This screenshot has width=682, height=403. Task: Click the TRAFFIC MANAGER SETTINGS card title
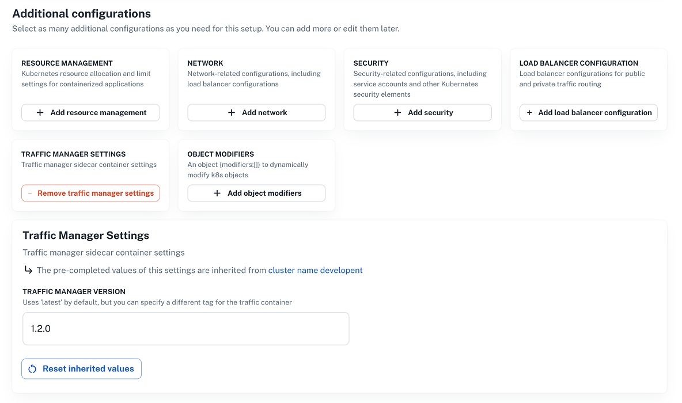tap(73, 154)
